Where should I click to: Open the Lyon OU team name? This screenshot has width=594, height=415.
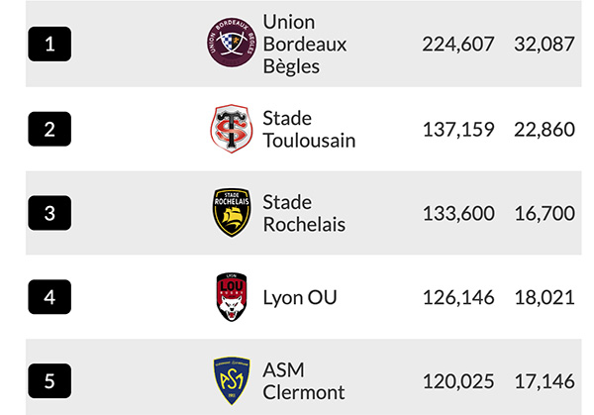click(x=300, y=297)
